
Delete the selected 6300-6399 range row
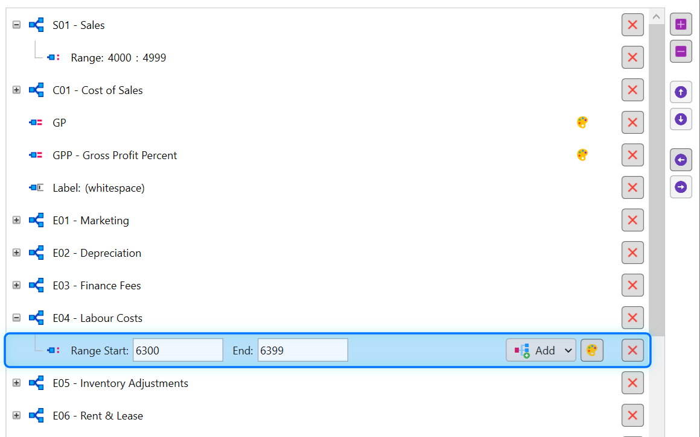click(632, 350)
